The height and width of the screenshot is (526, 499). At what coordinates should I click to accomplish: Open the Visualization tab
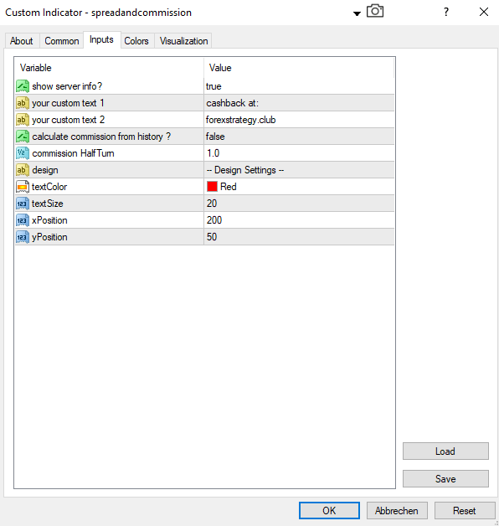pyautogui.click(x=183, y=41)
